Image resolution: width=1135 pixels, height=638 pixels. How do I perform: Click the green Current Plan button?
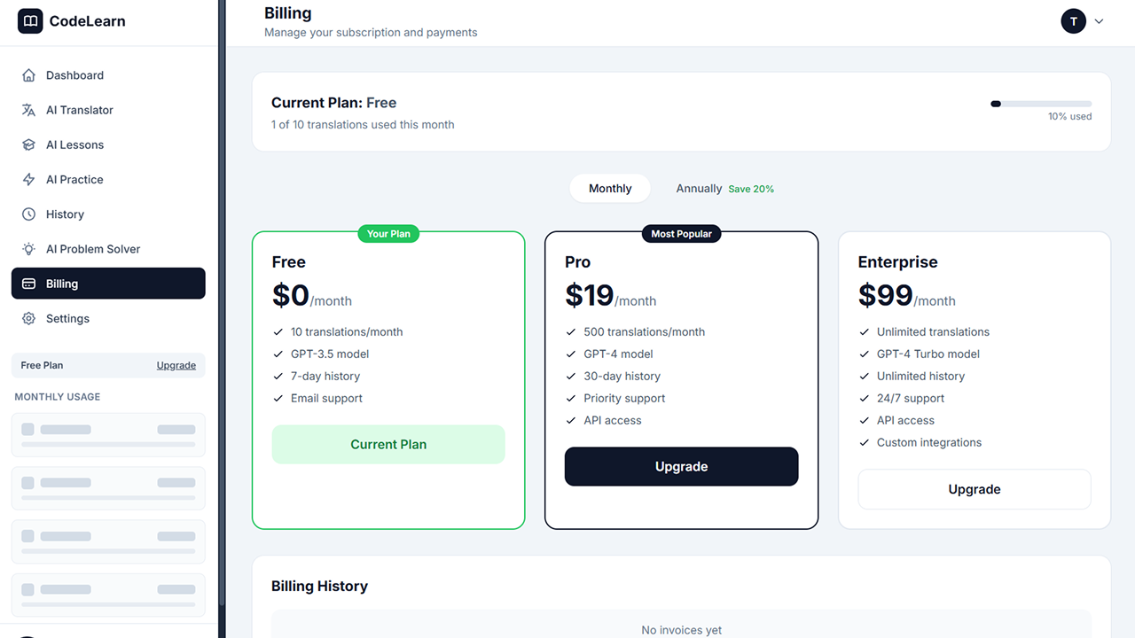coord(388,445)
